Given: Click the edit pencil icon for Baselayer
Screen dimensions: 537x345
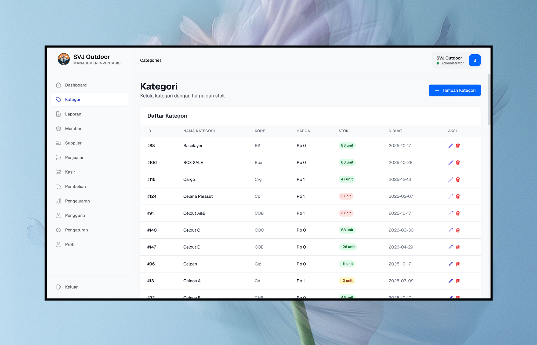Looking at the screenshot, I should click(451, 146).
